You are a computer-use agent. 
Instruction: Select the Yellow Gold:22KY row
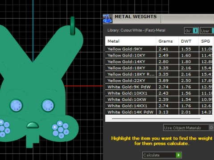tap(159, 80)
